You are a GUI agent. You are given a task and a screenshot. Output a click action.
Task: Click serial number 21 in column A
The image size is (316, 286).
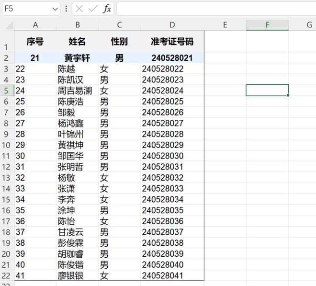coord(35,57)
